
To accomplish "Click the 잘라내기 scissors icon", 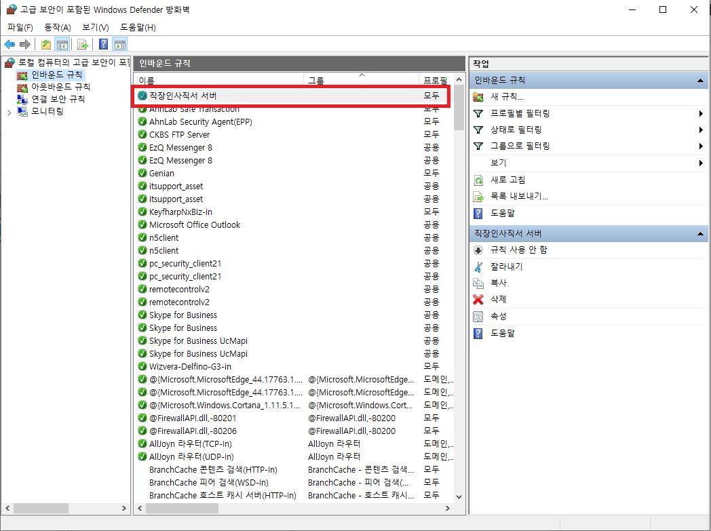I will click(478, 267).
